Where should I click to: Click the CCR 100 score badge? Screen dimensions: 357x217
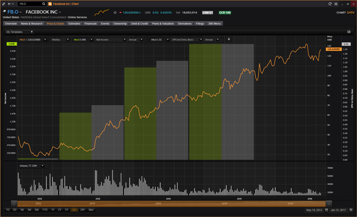click(225, 12)
